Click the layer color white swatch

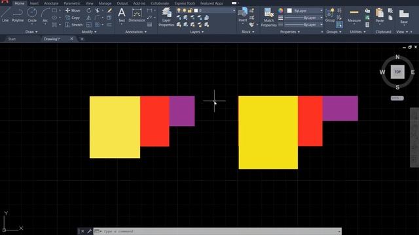196,10
